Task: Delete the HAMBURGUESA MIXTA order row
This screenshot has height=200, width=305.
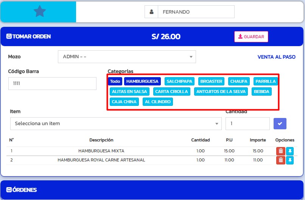Action: point(280,151)
